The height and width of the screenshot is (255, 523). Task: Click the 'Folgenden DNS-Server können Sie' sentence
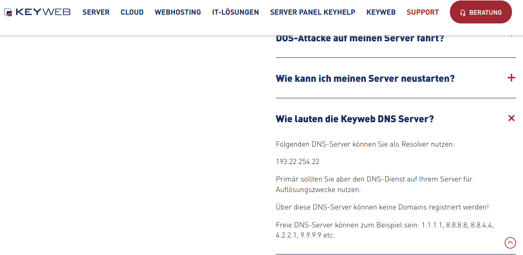point(365,144)
